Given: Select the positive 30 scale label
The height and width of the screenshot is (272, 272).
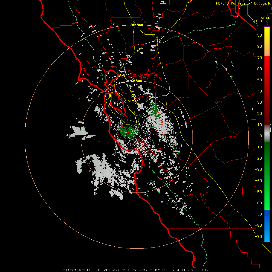Looking at the screenshot, I should click(260, 102).
